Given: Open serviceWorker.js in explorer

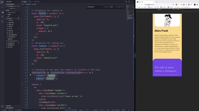Looking at the screenshot, I should 12,35.
